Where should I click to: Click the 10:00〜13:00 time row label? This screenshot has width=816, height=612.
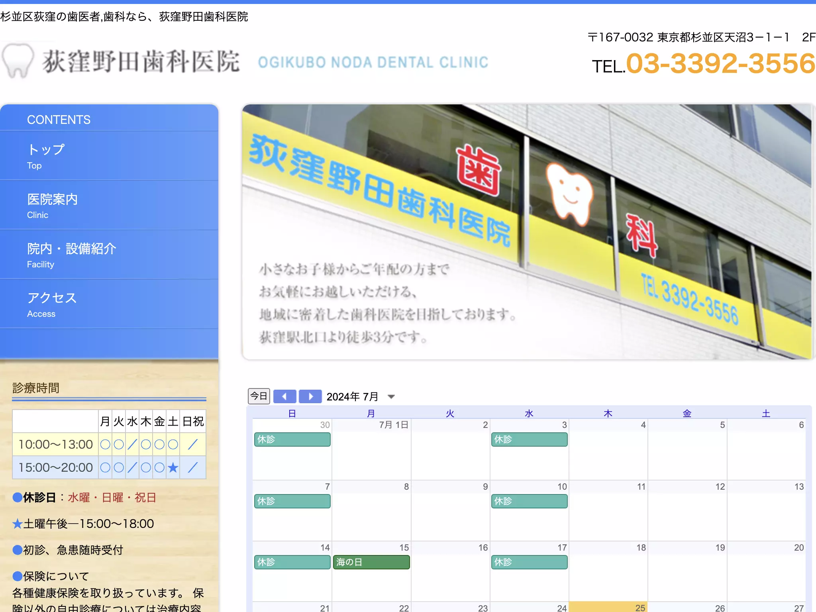(x=55, y=444)
